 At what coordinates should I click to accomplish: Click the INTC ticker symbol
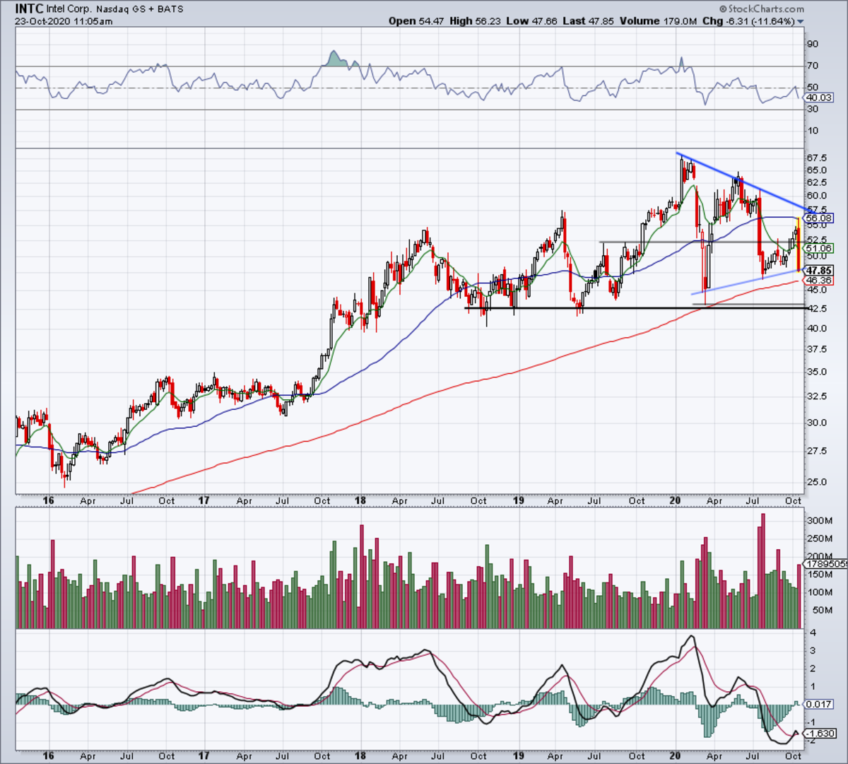tap(29, 10)
